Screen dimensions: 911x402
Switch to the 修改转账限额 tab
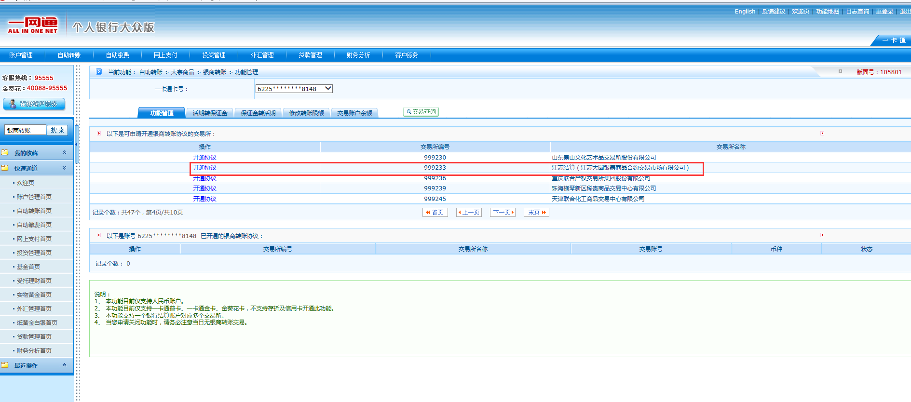pyautogui.click(x=306, y=113)
